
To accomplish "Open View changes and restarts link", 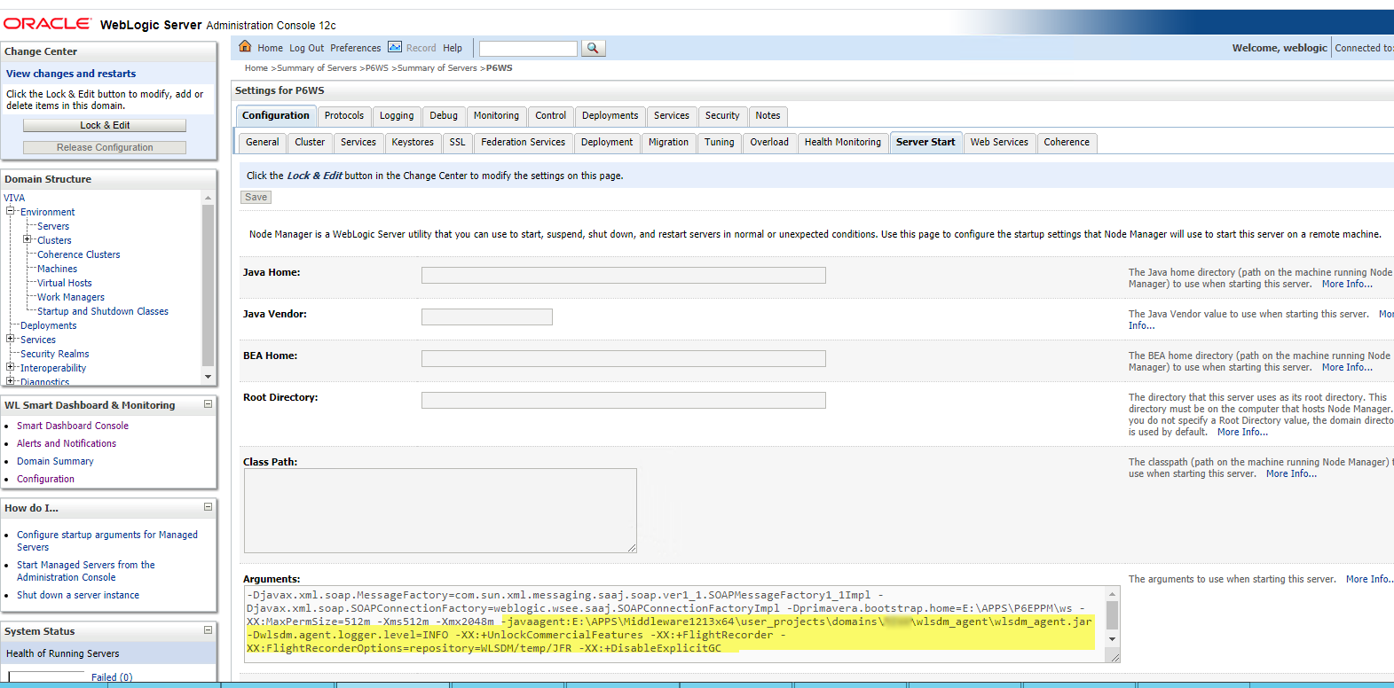I will point(71,74).
